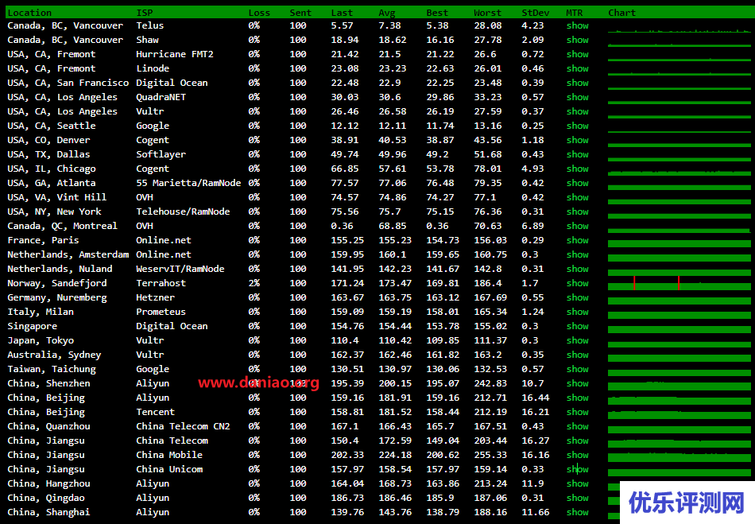Open MTR show for Hurricane FMT2 Fremont

click(x=577, y=54)
